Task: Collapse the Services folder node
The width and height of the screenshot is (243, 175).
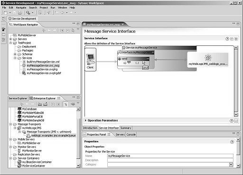Action: (x=15, y=58)
